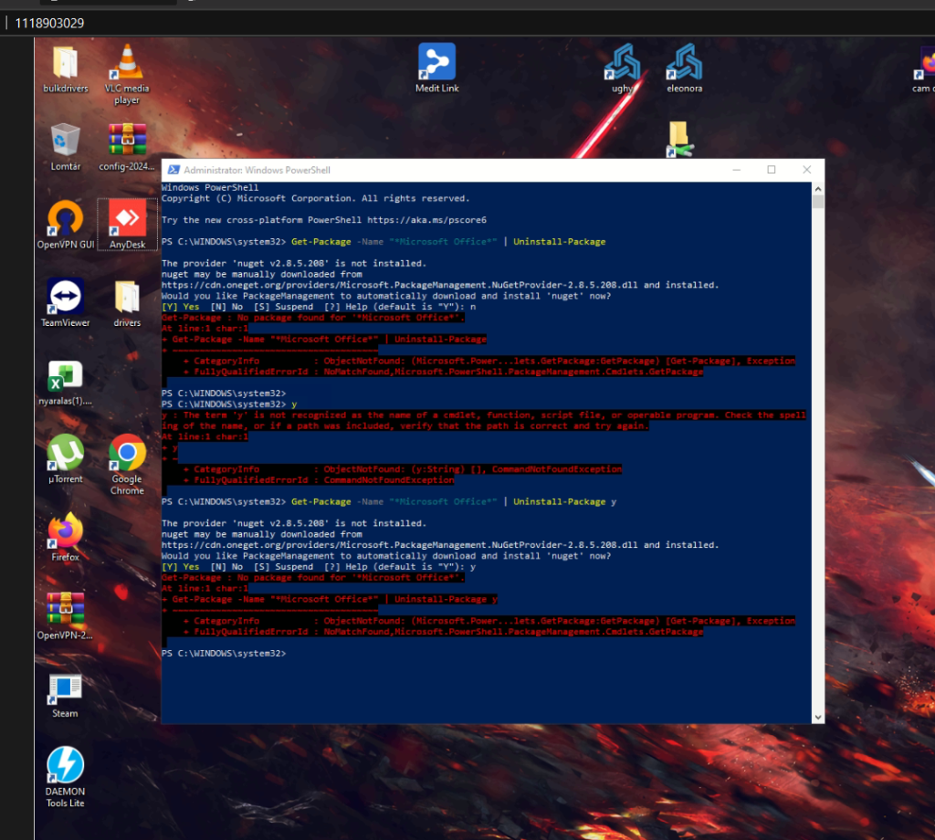Click the PowerShell window title bar icon
935x840 pixels.
173,170
